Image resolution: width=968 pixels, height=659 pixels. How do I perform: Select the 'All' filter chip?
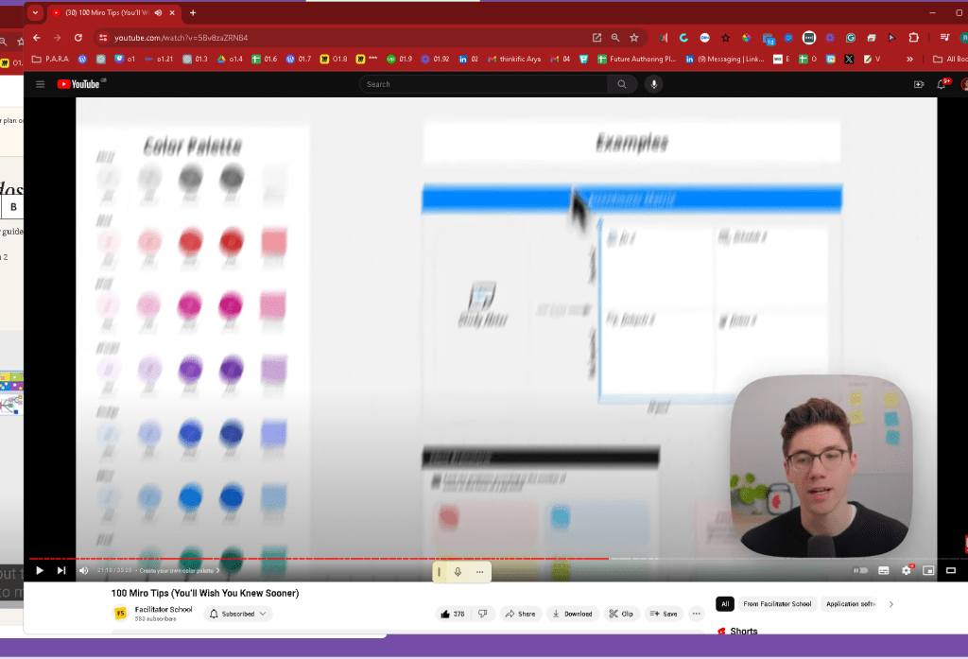(725, 604)
